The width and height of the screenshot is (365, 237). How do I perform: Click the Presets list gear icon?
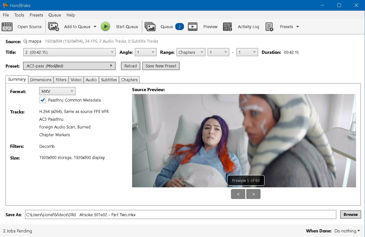coord(269,27)
